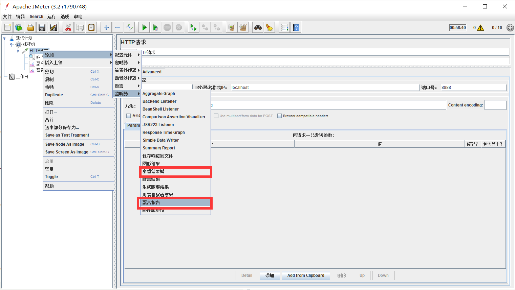The height and width of the screenshot is (290, 515).
Task: Click the Shutdown test icon
Action: (179, 27)
